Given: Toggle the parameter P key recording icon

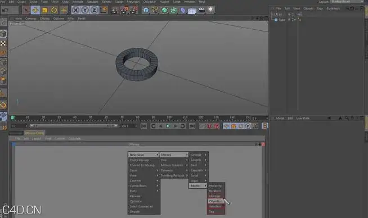Looking at the screenshot, I should tap(248, 126).
